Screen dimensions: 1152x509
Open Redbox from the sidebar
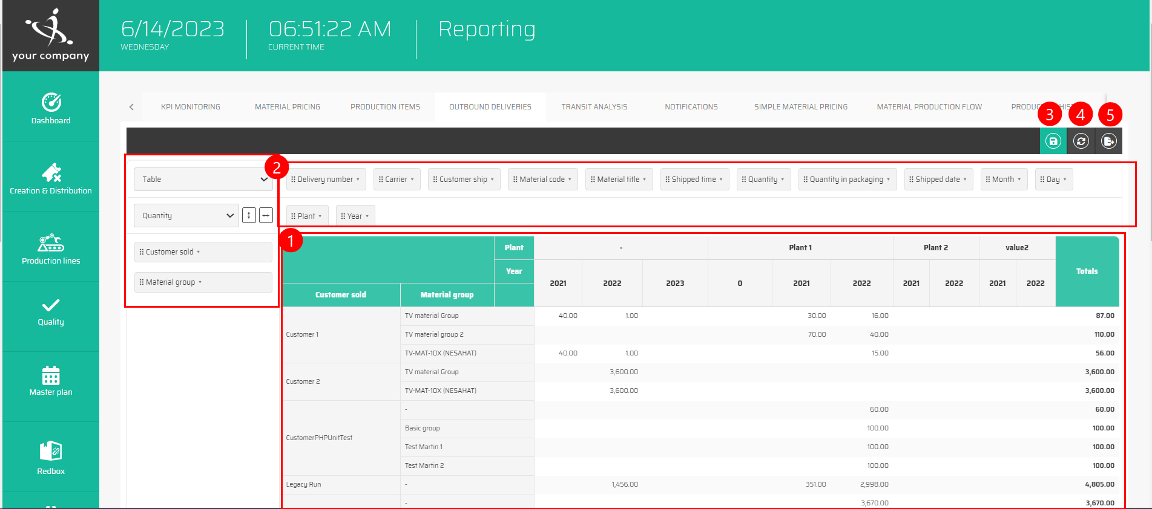point(51,458)
